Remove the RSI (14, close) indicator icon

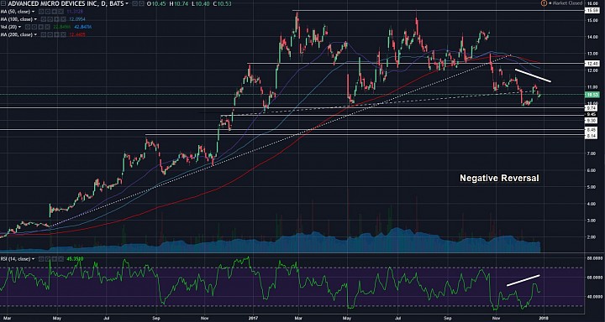coord(60,259)
